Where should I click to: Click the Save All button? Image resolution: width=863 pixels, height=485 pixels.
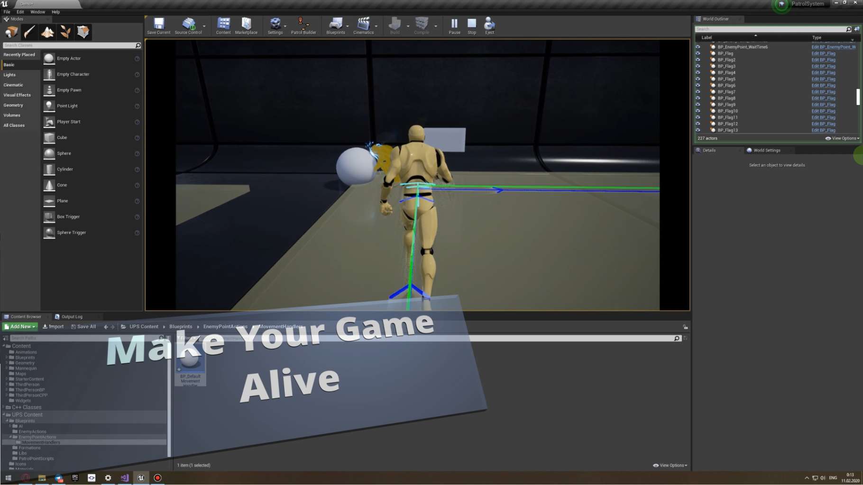pos(83,327)
